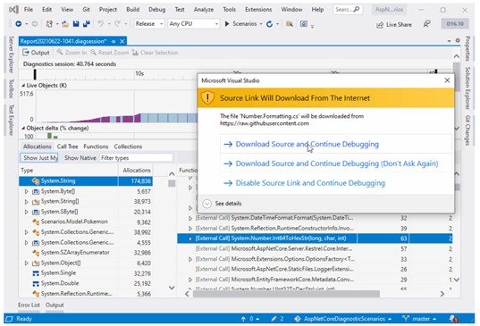Click the Restart arrow toolbar icon
This screenshot has height=326, width=480.
269,24
